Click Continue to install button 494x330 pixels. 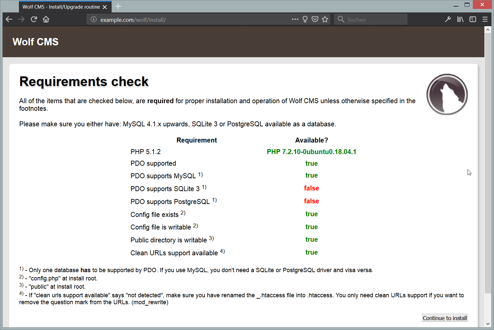[445, 318]
